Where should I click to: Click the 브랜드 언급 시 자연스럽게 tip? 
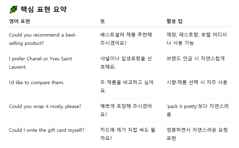[195, 58]
